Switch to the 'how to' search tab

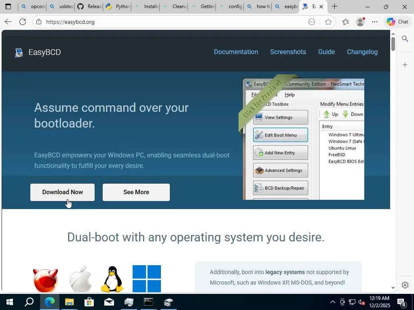(x=259, y=6)
